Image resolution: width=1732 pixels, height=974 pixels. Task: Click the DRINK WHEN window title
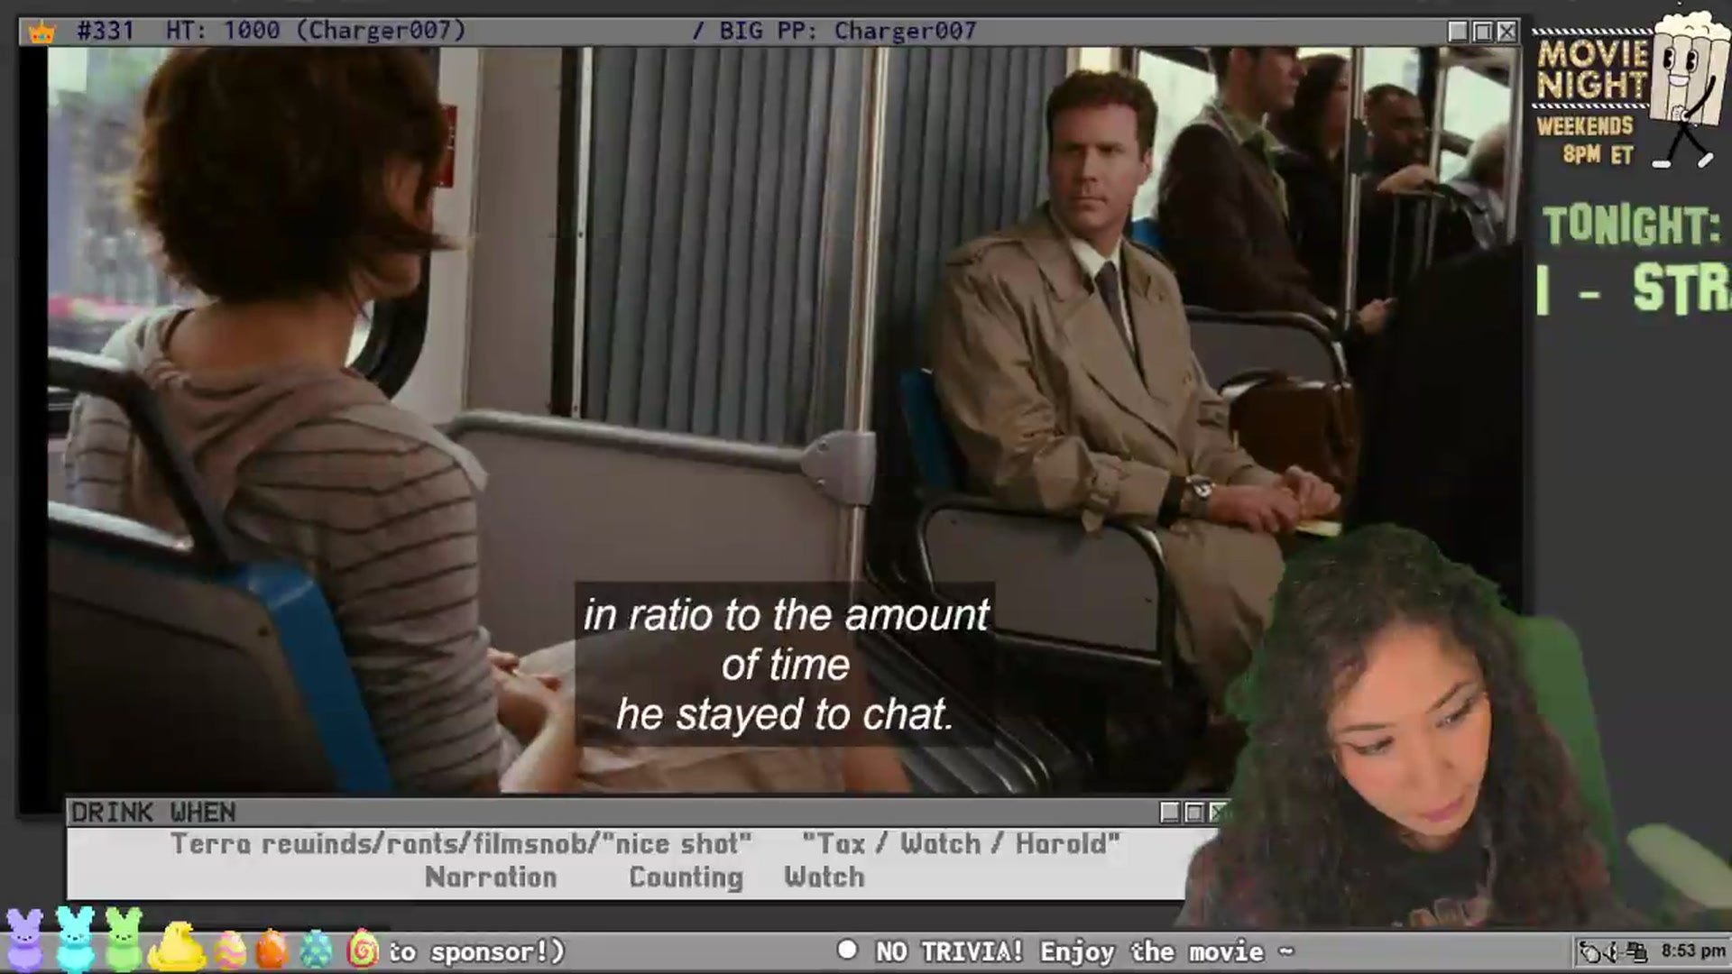pos(153,813)
